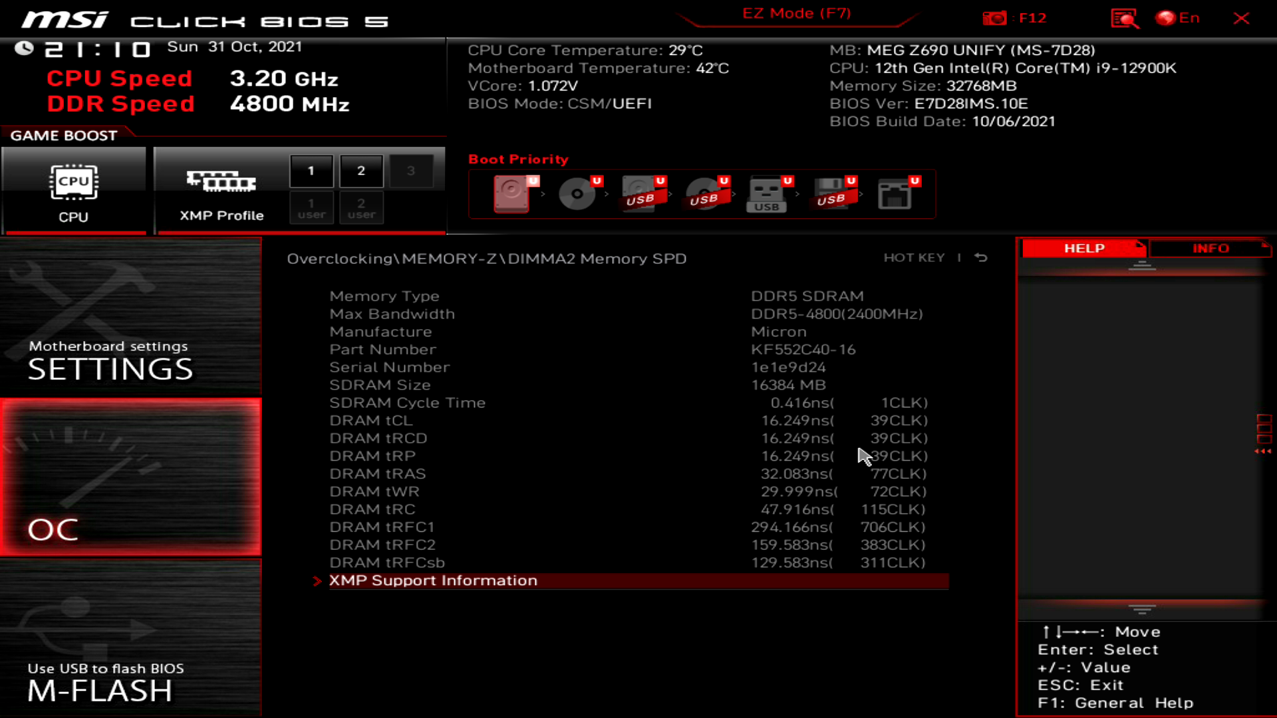Switch to the INFO tab
The width and height of the screenshot is (1277, 718).
click(1210, 248)
